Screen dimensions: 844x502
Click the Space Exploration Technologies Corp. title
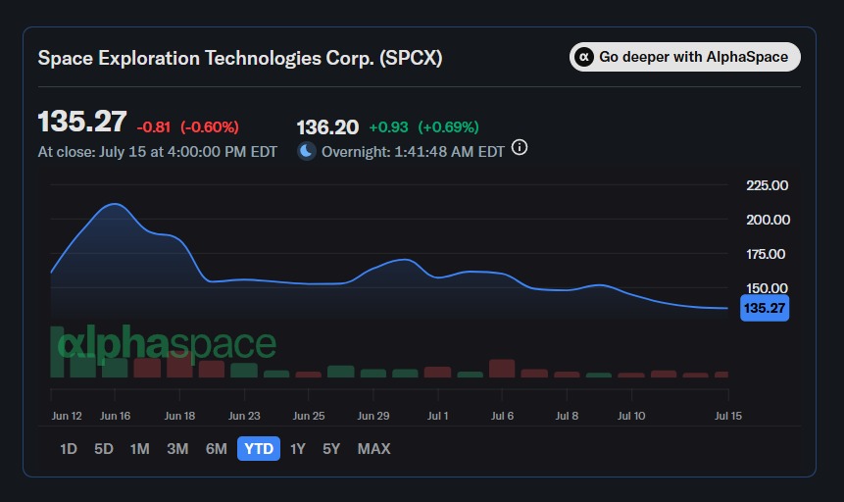pyautogui.click(x=240, y=58)
